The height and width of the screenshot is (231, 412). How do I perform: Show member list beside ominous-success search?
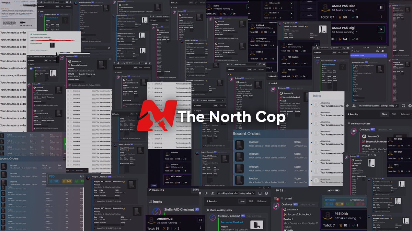pyautogui.click(x=355, y=106)
